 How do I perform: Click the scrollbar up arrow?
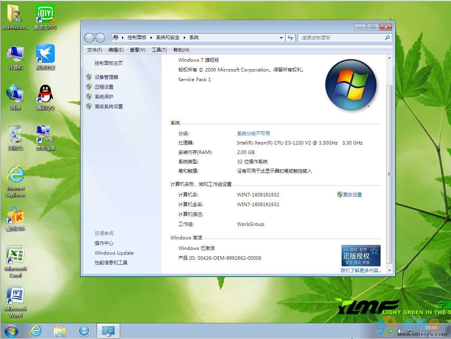pyautogui.click(x=390, y=58)
